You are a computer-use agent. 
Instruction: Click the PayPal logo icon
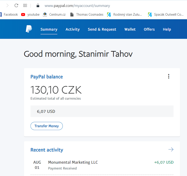tap(29, 29)
